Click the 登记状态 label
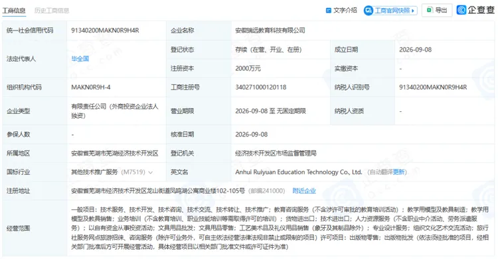498x259 pixels. pos(183,50)
